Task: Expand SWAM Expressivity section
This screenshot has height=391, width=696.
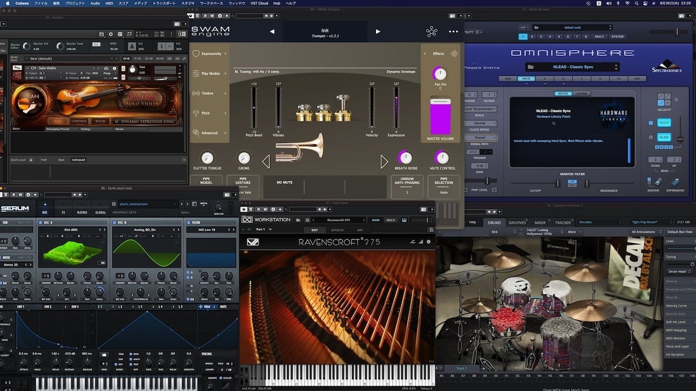Action: click(x=209, y=54)
